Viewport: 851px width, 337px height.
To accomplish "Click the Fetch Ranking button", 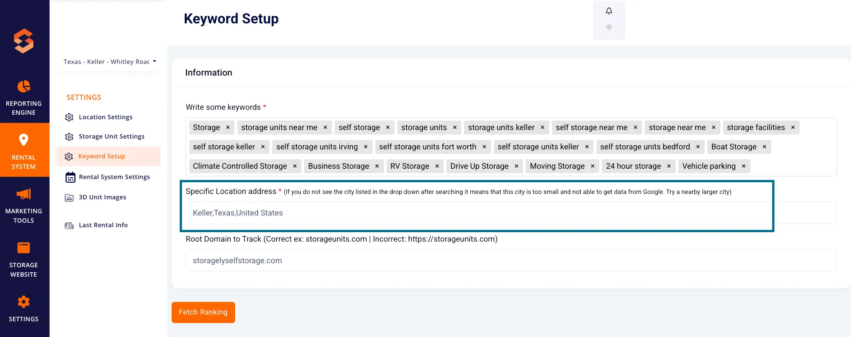I will click(x=203, y=312).
